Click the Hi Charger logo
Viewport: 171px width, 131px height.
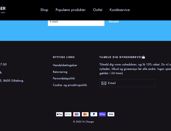[3, 10]
